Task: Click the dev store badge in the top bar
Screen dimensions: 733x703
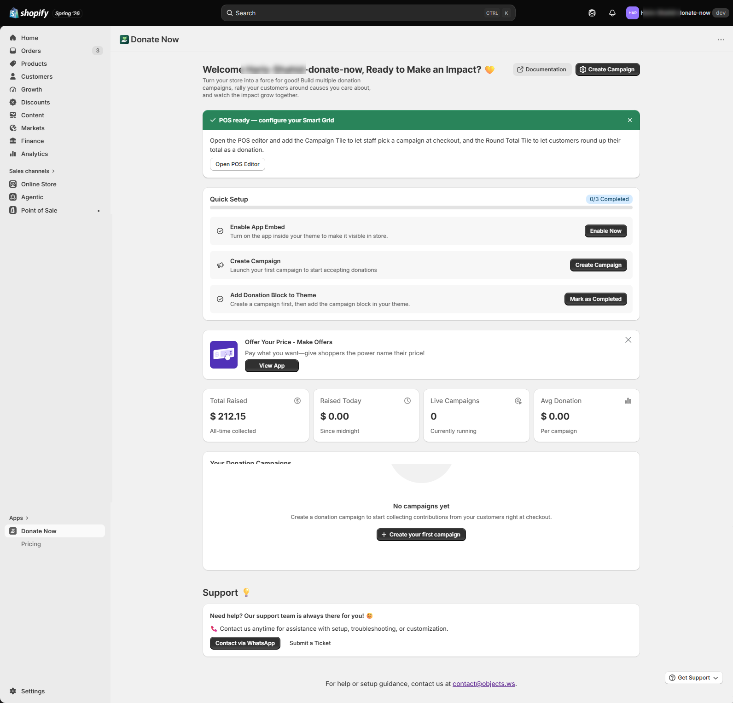Action: click(x=721, y=13)
